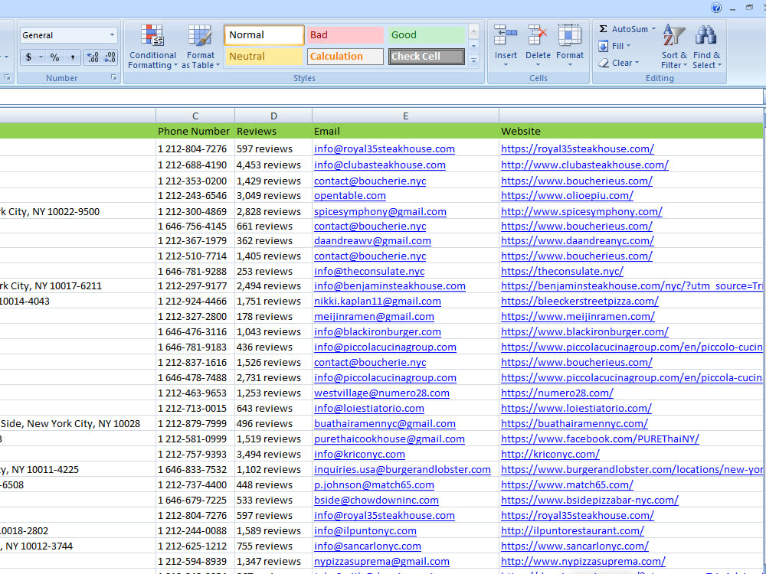Apply the Good cell style
Image resolution: width=766 pixels, height=574 pixels.
coord(426,34)
